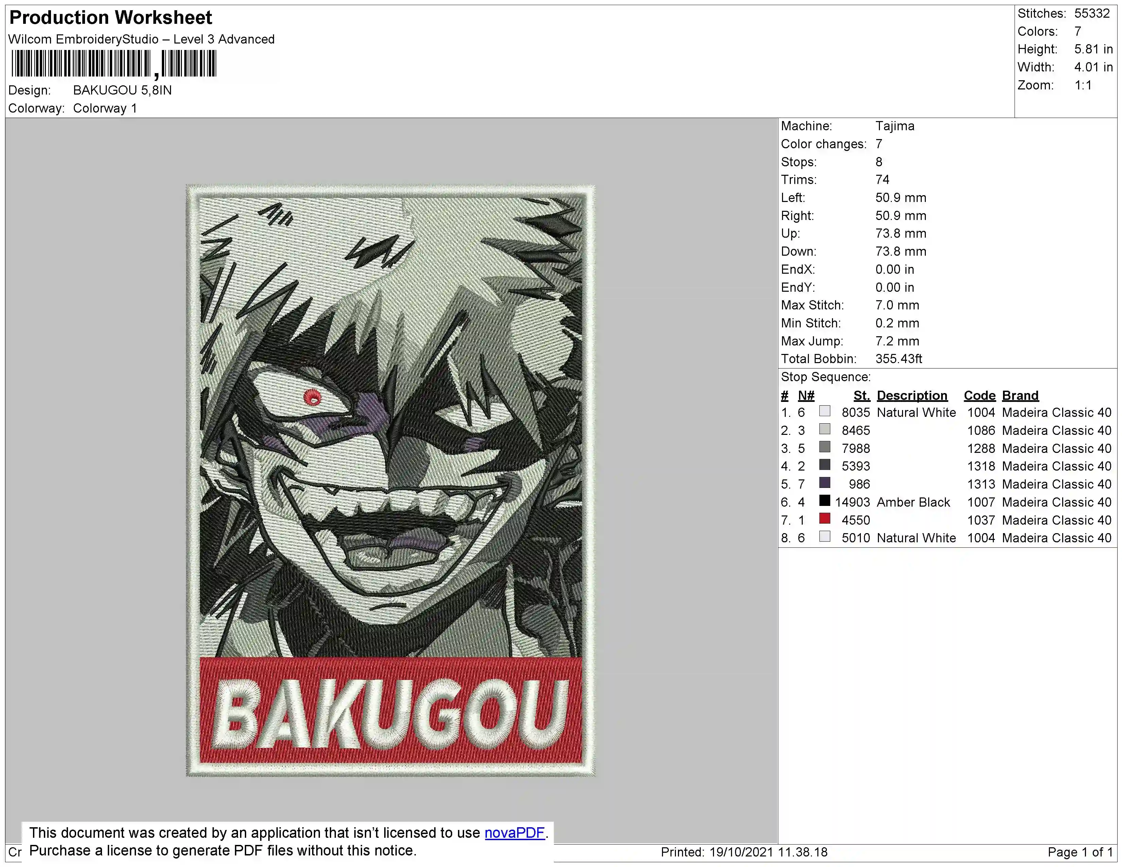The image size is (1122, 867).
Task: Click the Max Stitch value '7.0 mm'
Action: (x=897, y=306)
